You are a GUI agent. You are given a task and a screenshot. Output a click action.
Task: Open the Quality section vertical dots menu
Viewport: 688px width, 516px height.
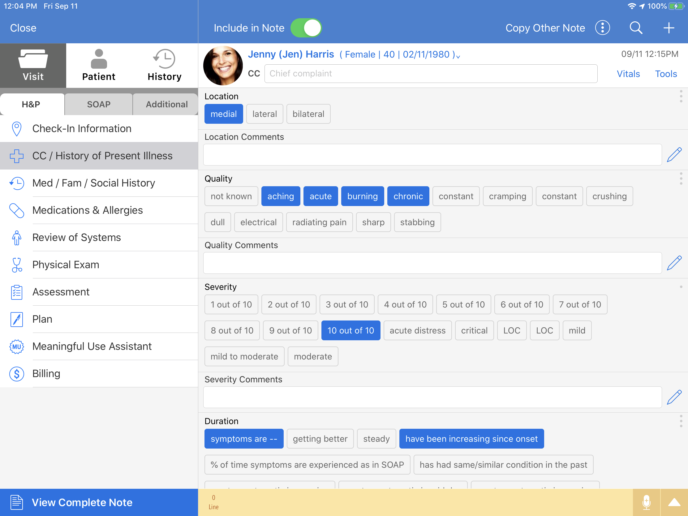(x=681, y=178)
